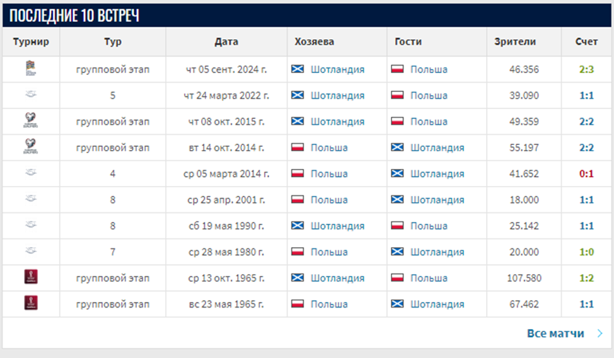Click the tournament icon for 23 May 1965 match
Viewport: 614px width, 358px height.
point(30,303)
